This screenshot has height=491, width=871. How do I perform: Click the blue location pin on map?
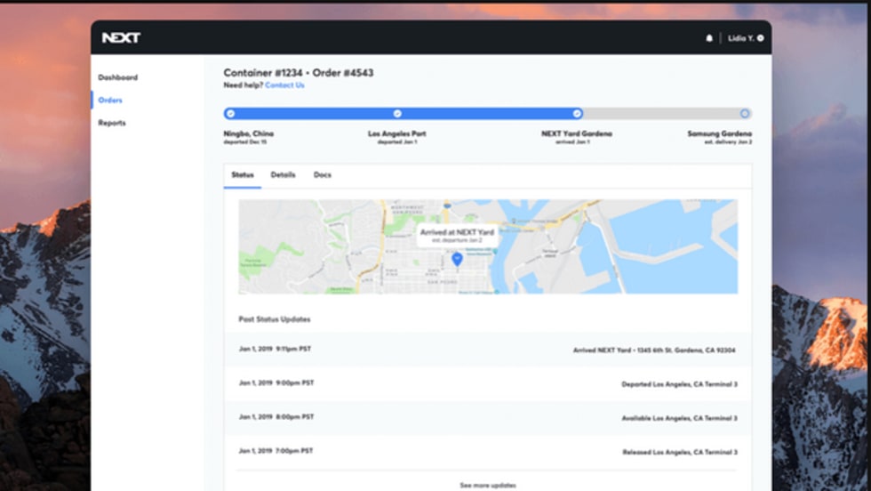457,259
